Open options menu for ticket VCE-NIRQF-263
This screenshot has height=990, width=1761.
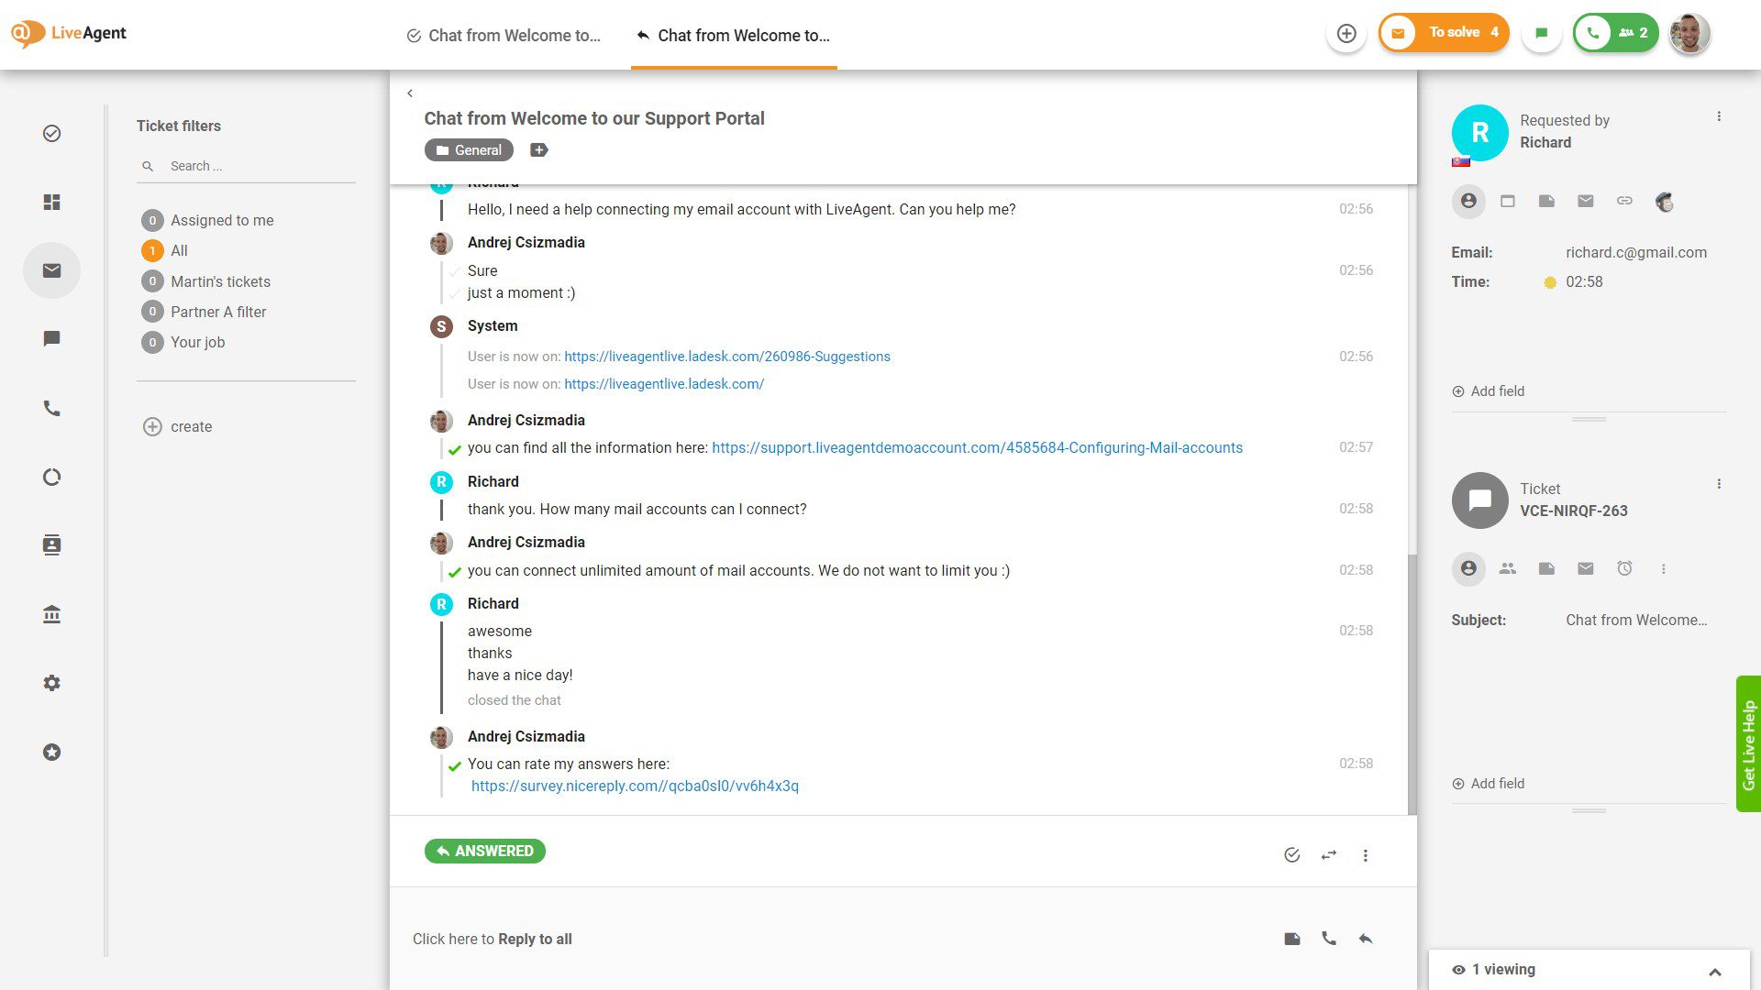[1718, 483]
